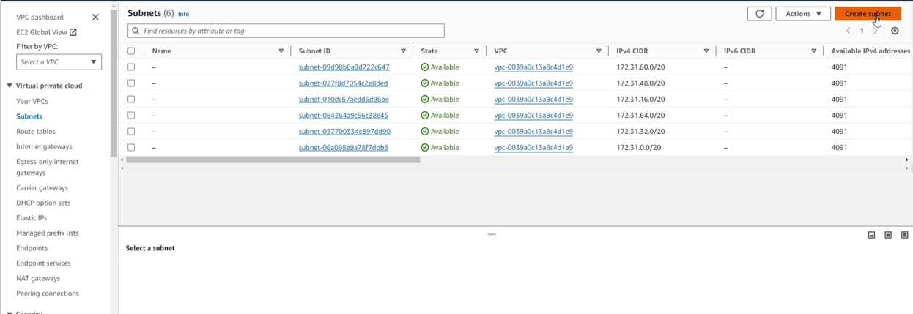Select Subnets in sidebar navigation

[29, 116]
